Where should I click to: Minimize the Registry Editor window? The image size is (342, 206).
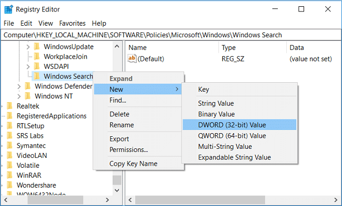click(275, 9)
